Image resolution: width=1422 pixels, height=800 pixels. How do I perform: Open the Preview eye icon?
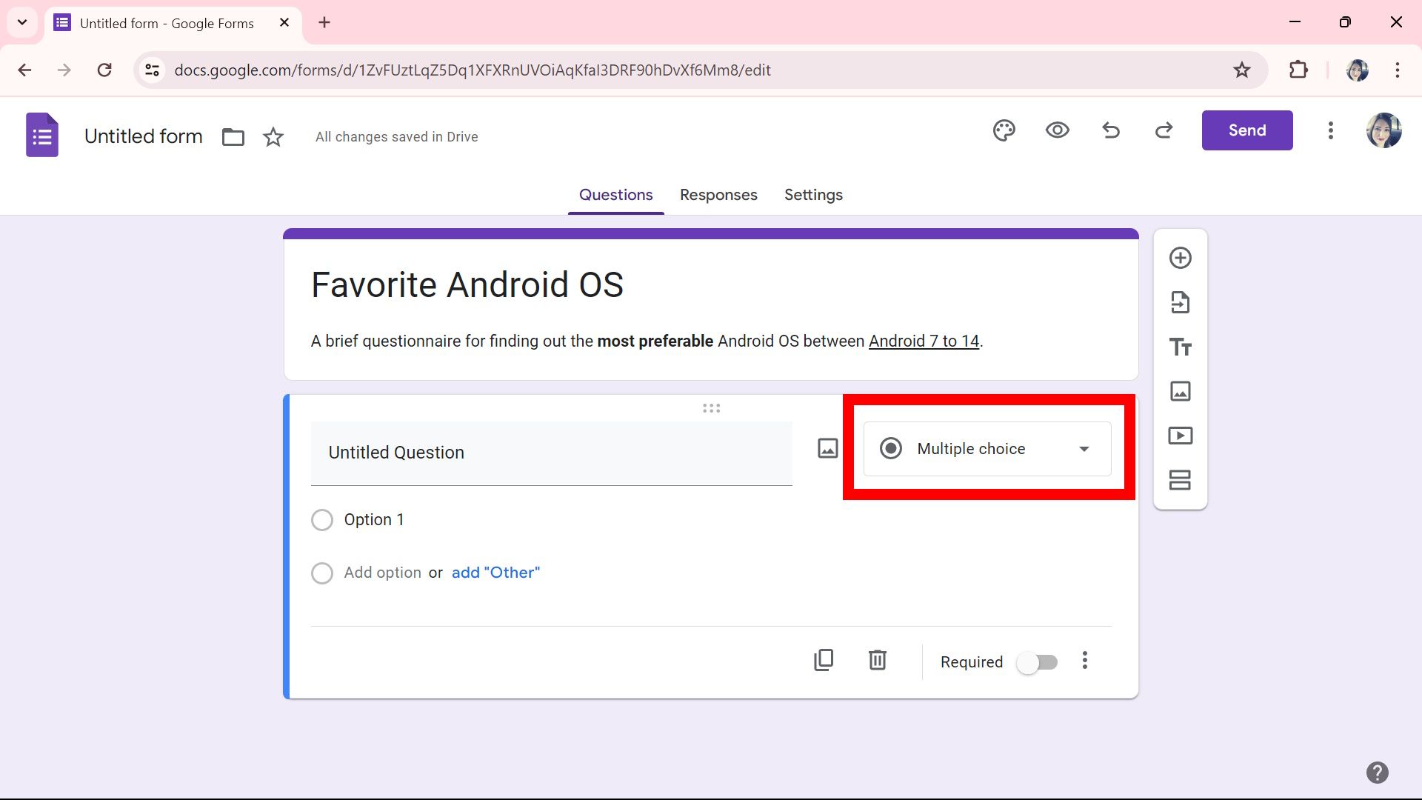click(x=1057, y=130)
